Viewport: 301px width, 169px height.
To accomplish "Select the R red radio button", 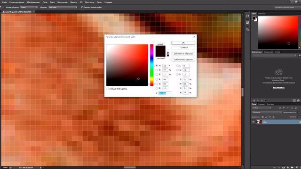I will point(157,79).
